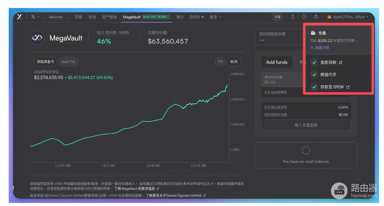384x206 pixels.
Task: Click the wallet icon beside 充值
Action: [313, 33]
